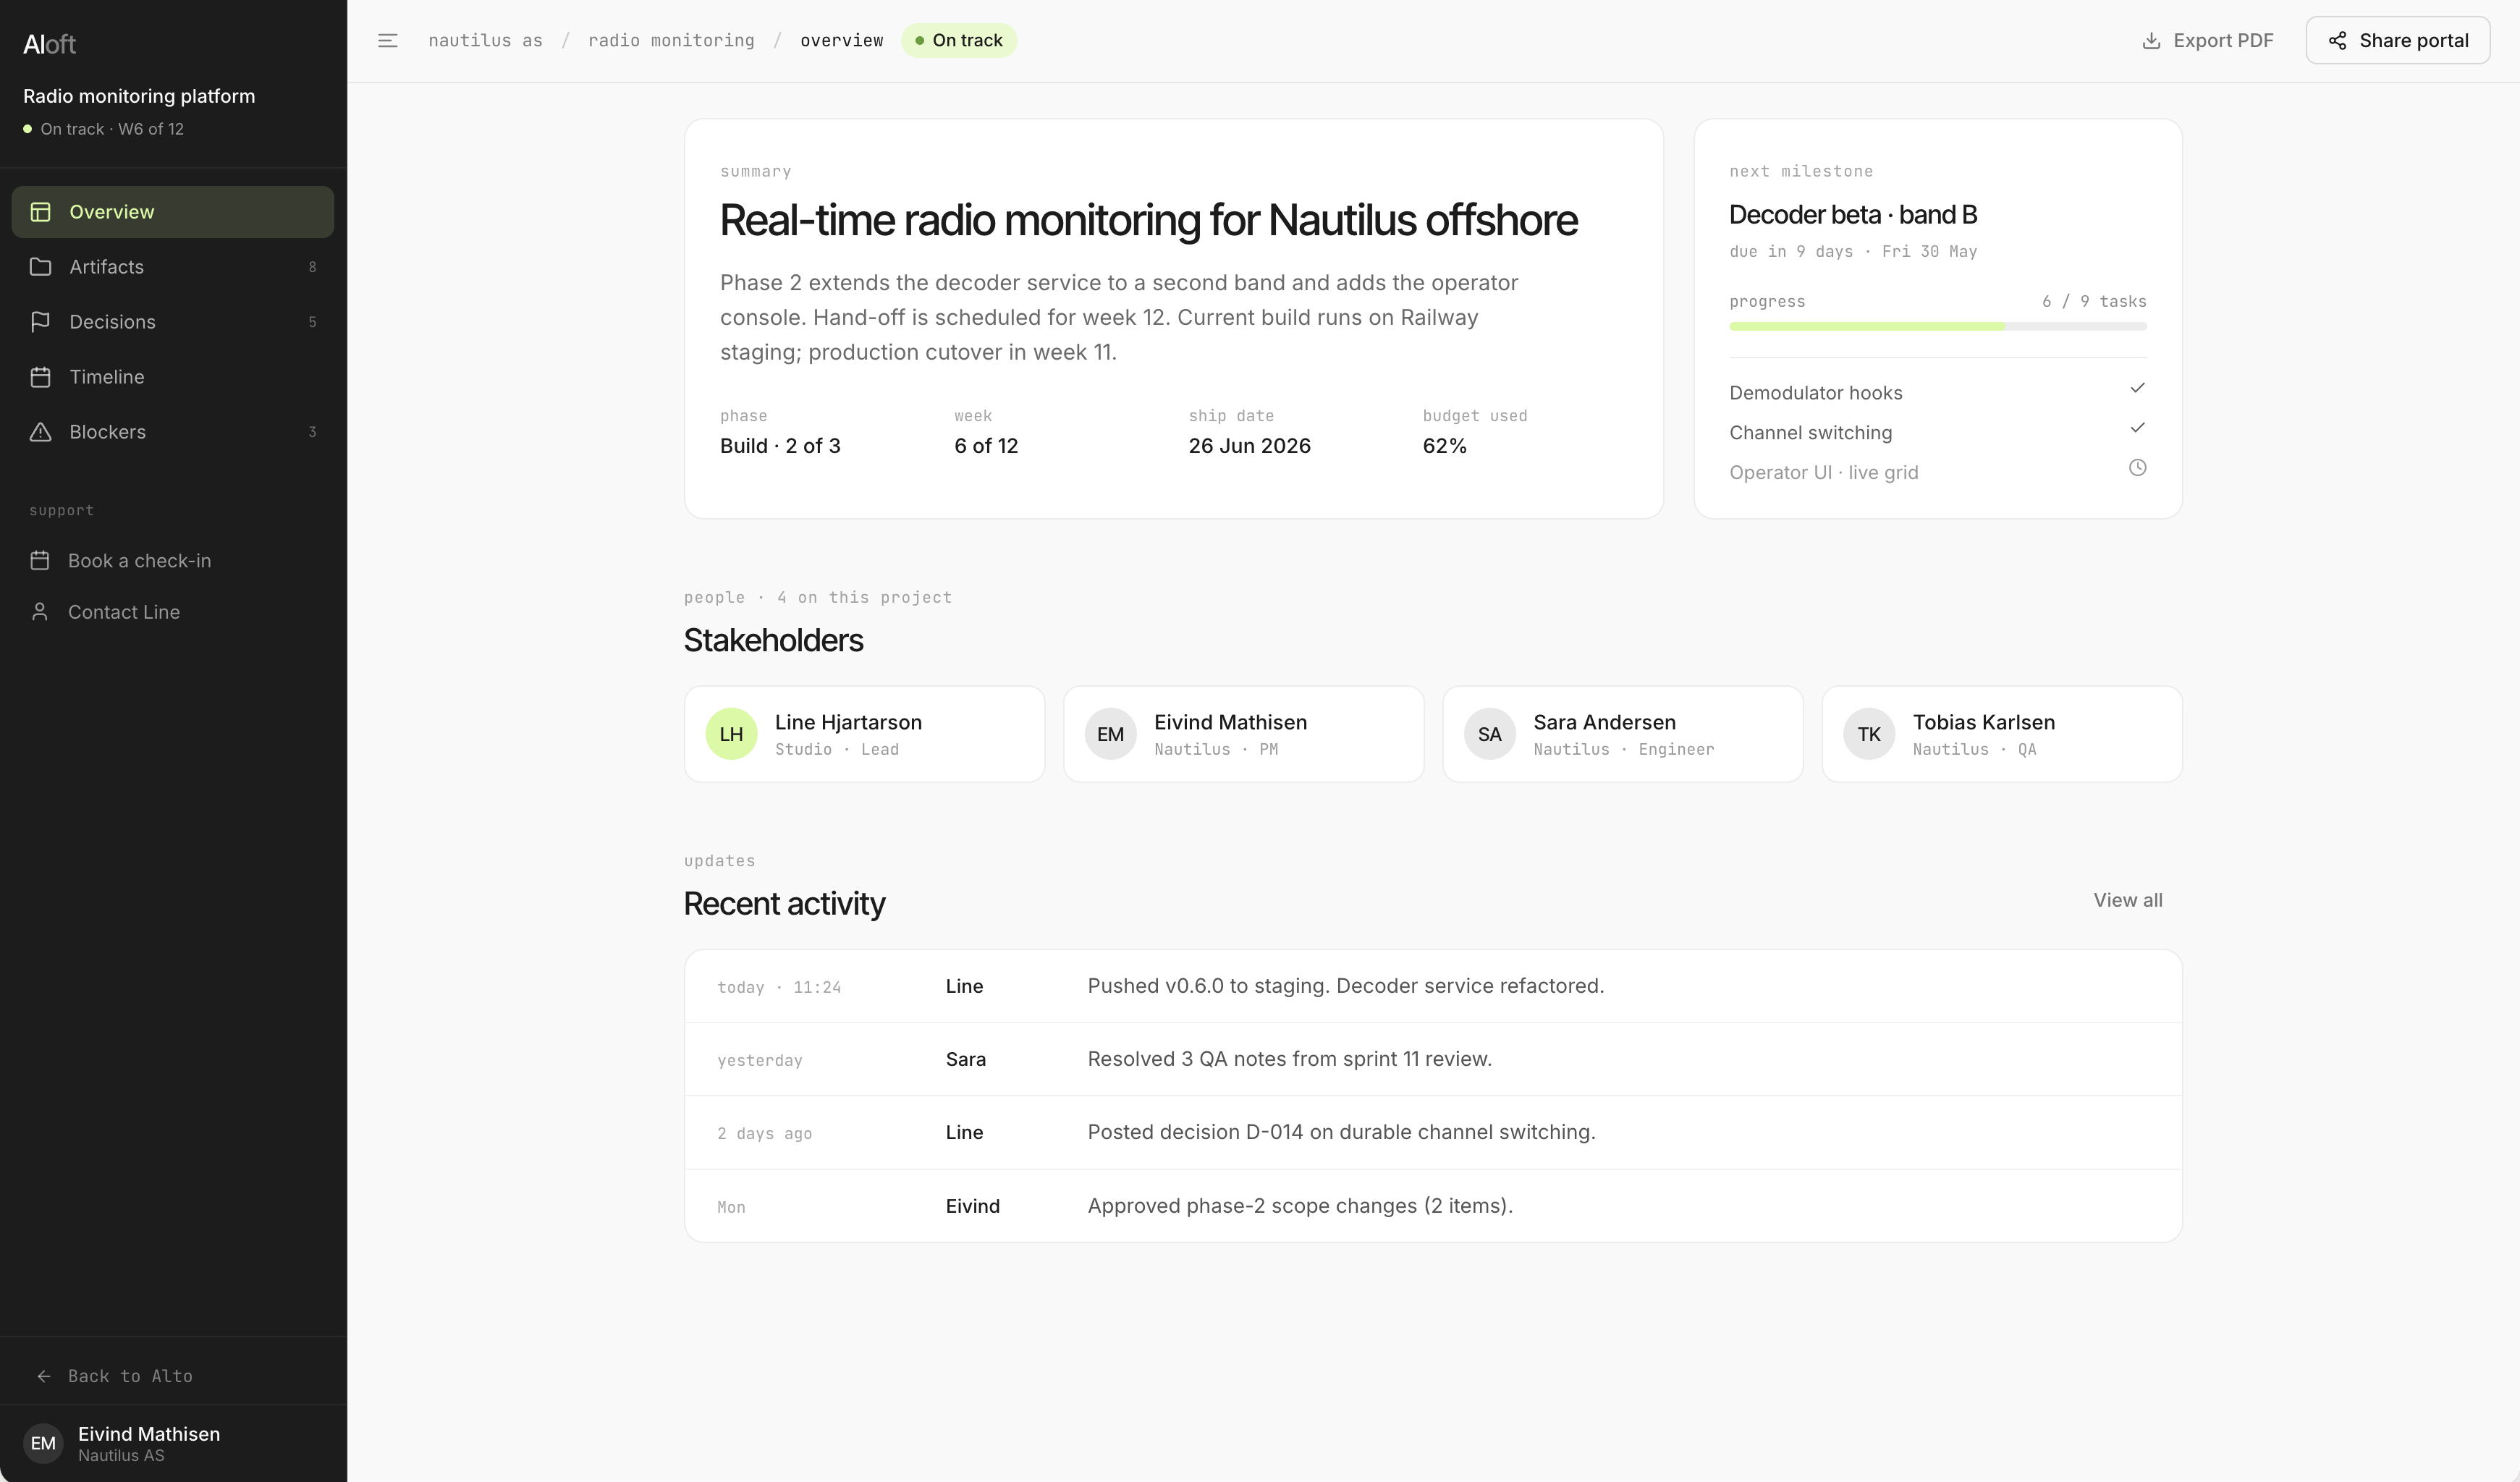Viewport: 2520px width, 1482px height.
Task: Toggle the sidebar menu icon
Action: [x=387, y=41]
